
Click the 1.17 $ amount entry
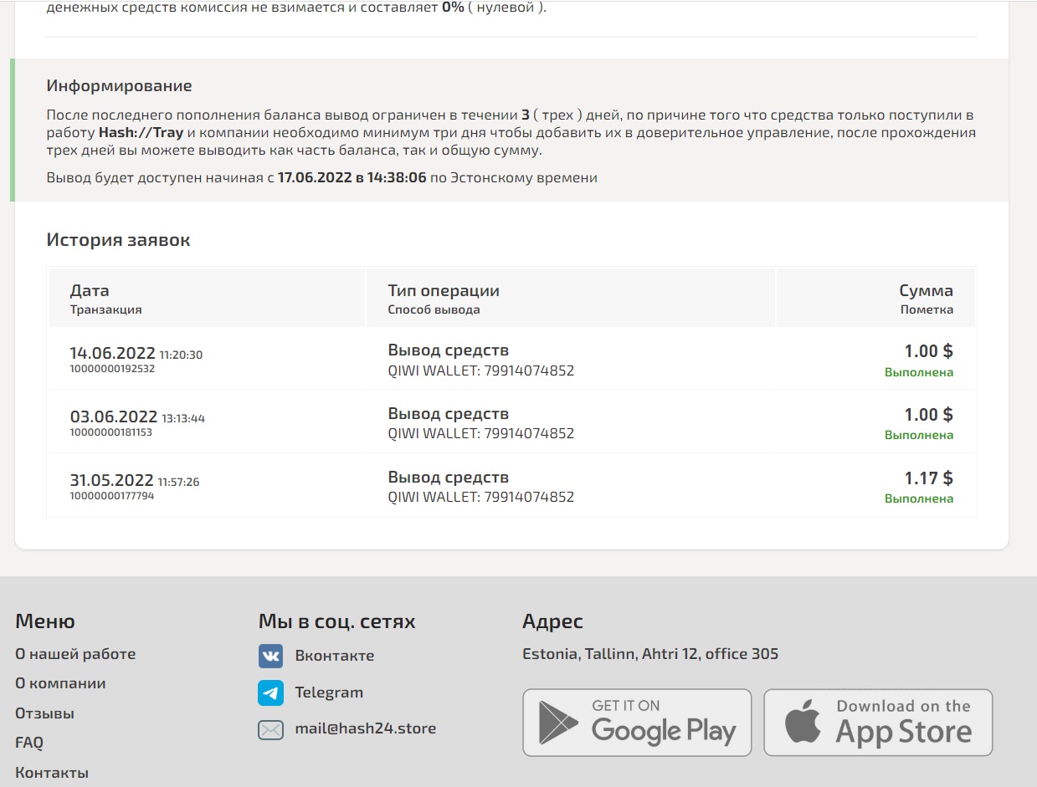coord(928,478)
